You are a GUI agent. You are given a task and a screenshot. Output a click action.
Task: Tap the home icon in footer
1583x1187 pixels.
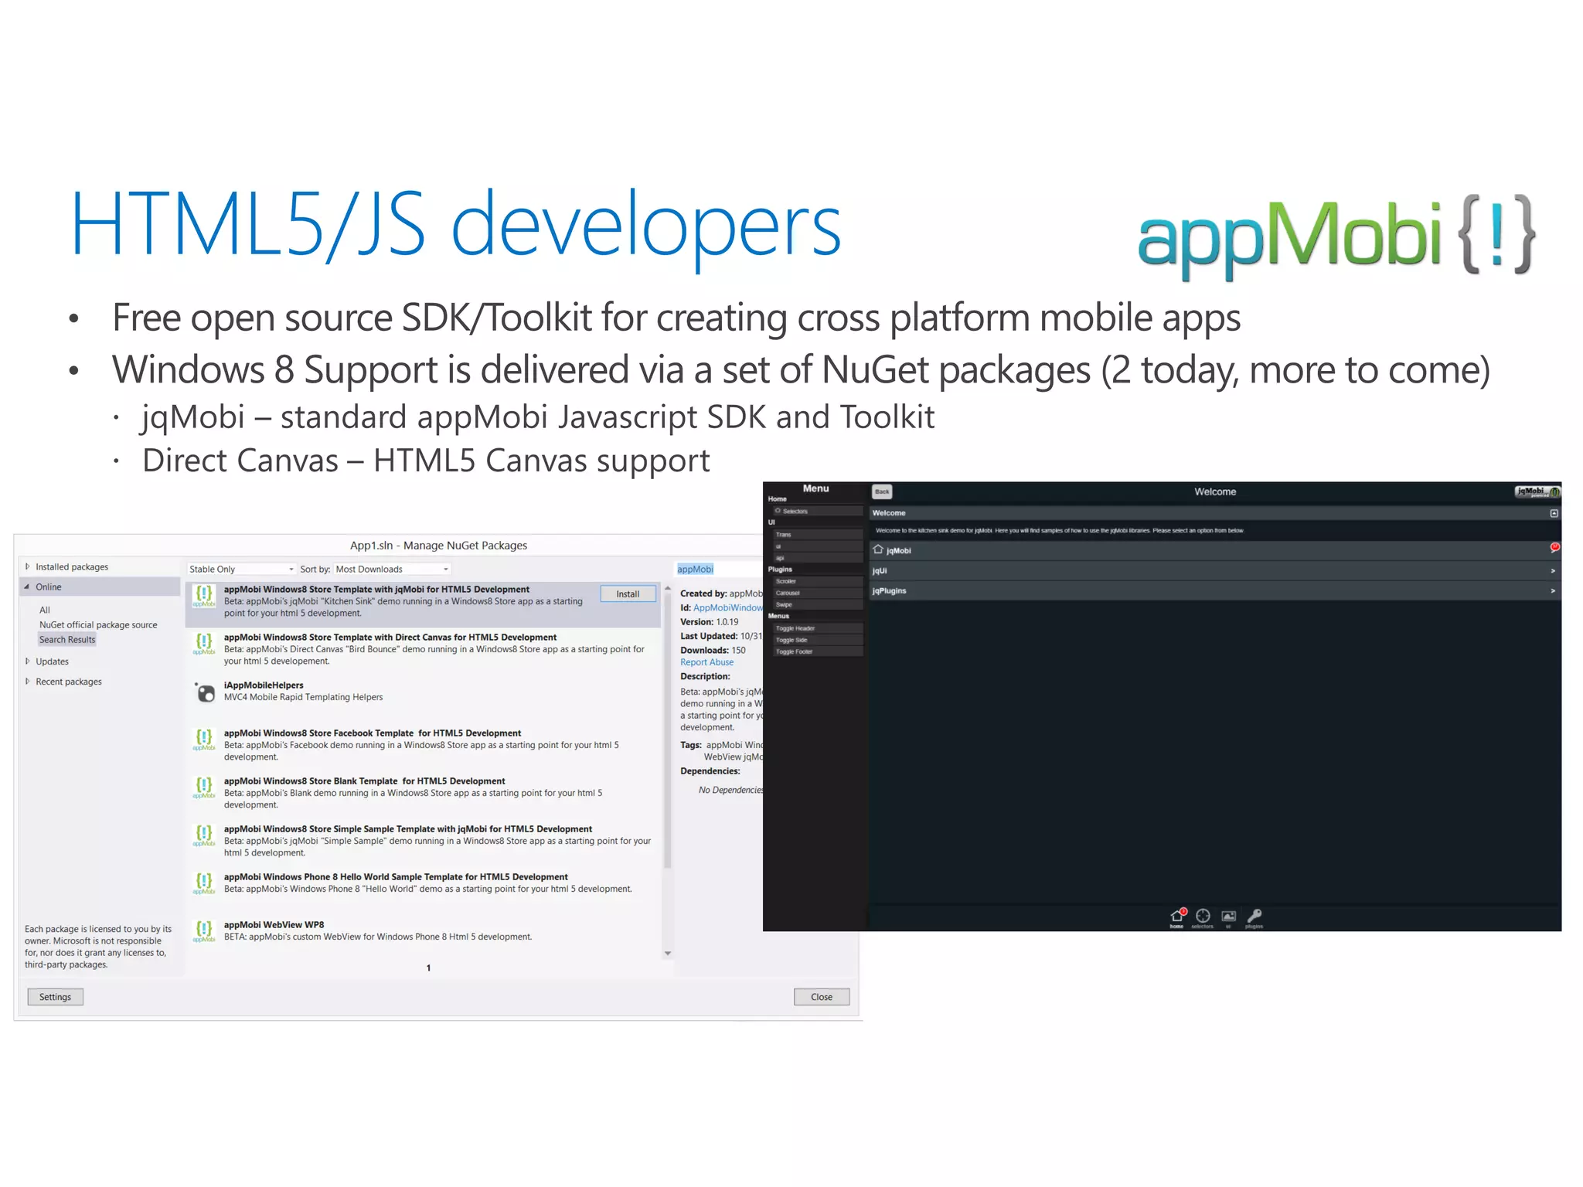click(x=1176, y=917)
